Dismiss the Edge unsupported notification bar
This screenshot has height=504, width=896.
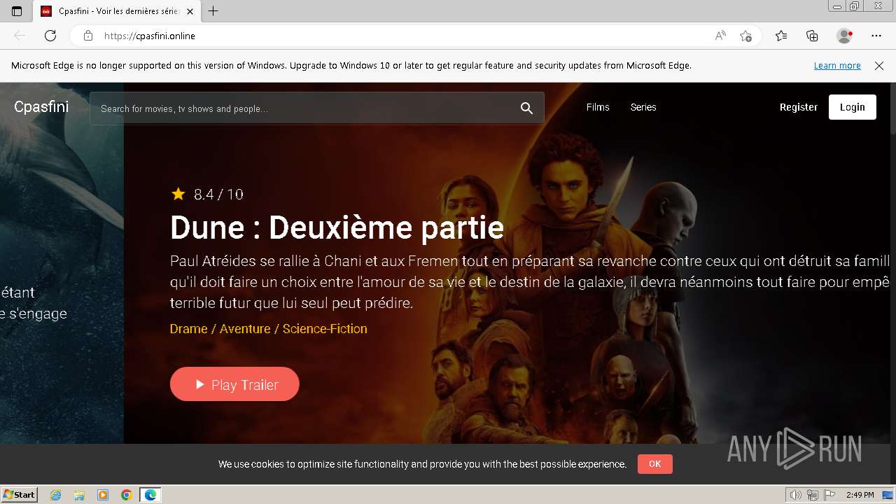[x=879, y=66]
